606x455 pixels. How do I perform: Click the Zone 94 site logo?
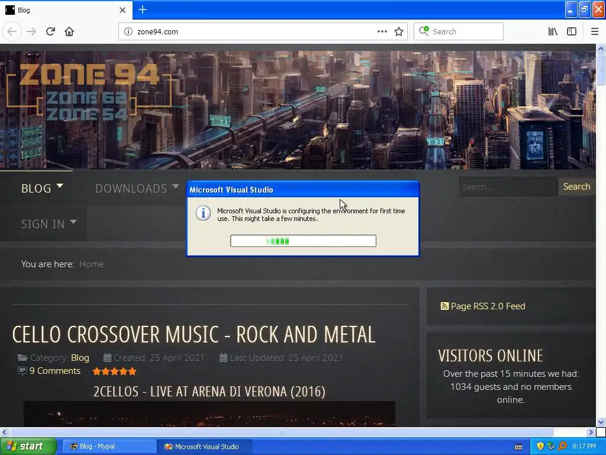point(89,91)
